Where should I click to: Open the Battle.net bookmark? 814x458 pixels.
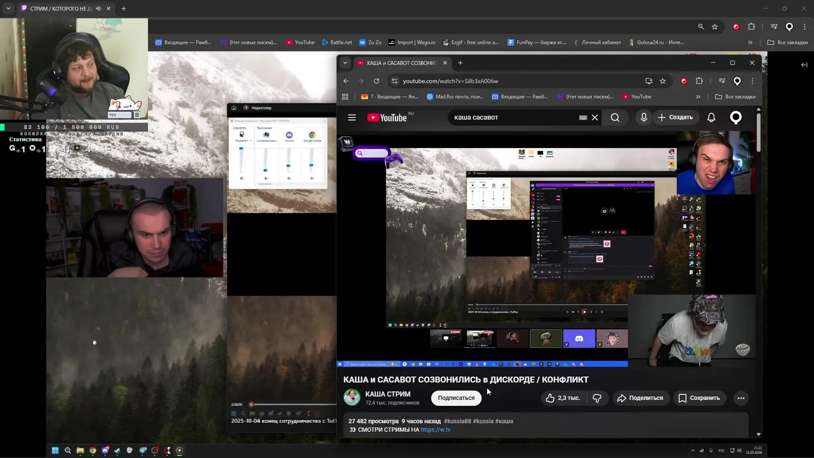tap(336, 43)
